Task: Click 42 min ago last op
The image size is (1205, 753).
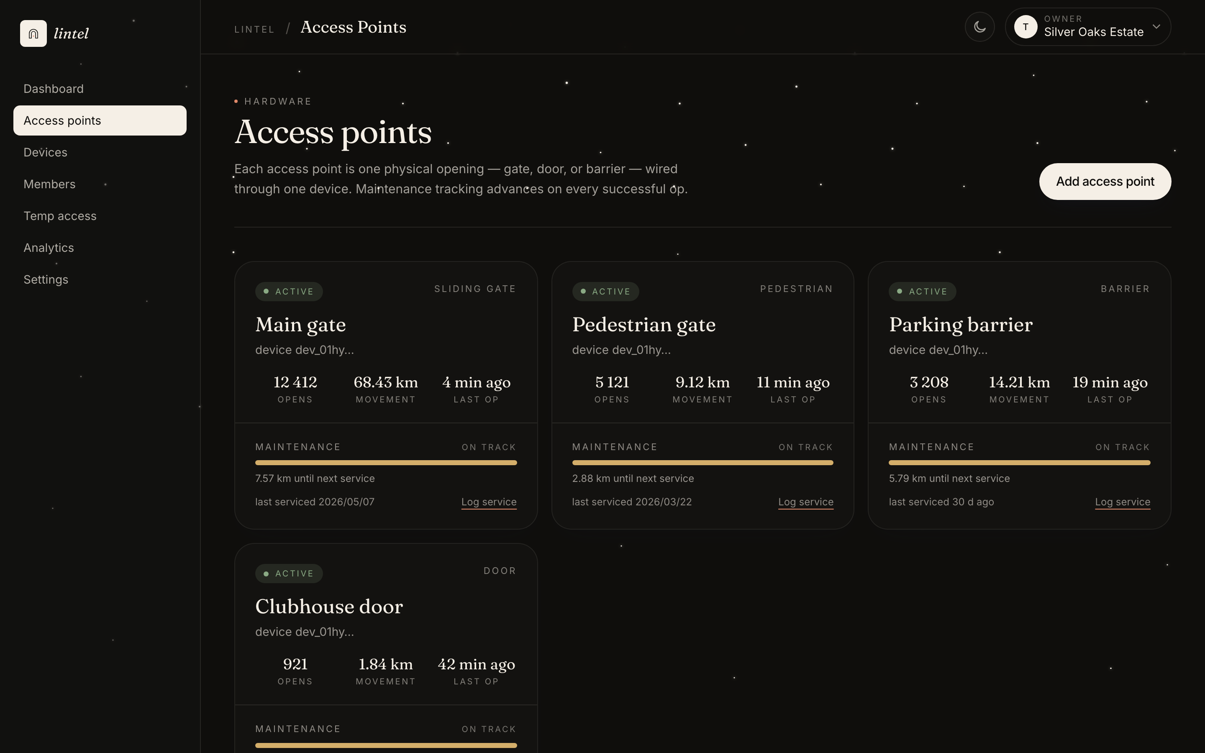Action: (x=476, y=664)
